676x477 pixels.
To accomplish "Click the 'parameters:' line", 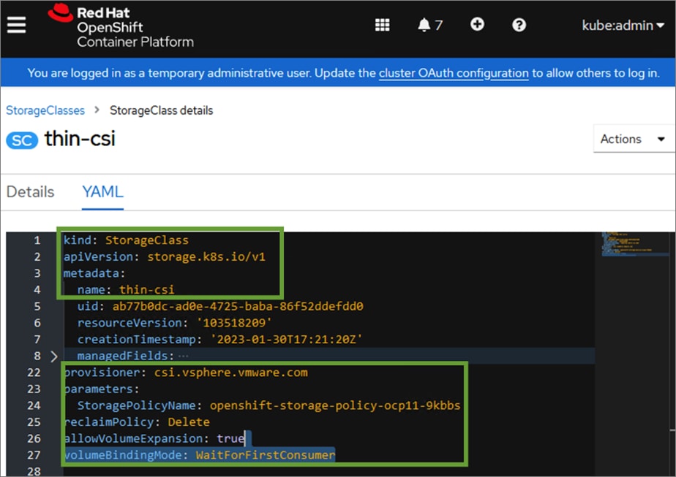I will pyautogui.click(x=101, y=389).
